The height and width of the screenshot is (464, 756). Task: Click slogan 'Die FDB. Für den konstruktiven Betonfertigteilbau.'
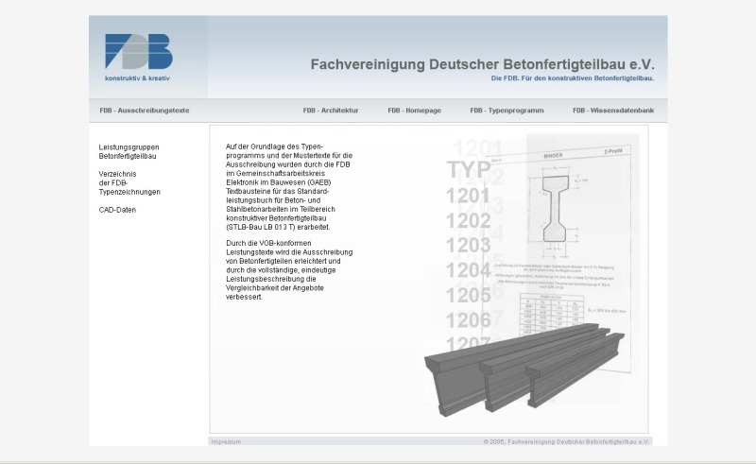tap(573, 78)
